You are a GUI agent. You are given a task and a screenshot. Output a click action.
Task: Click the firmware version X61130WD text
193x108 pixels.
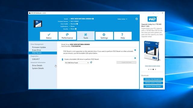(74, 21)
